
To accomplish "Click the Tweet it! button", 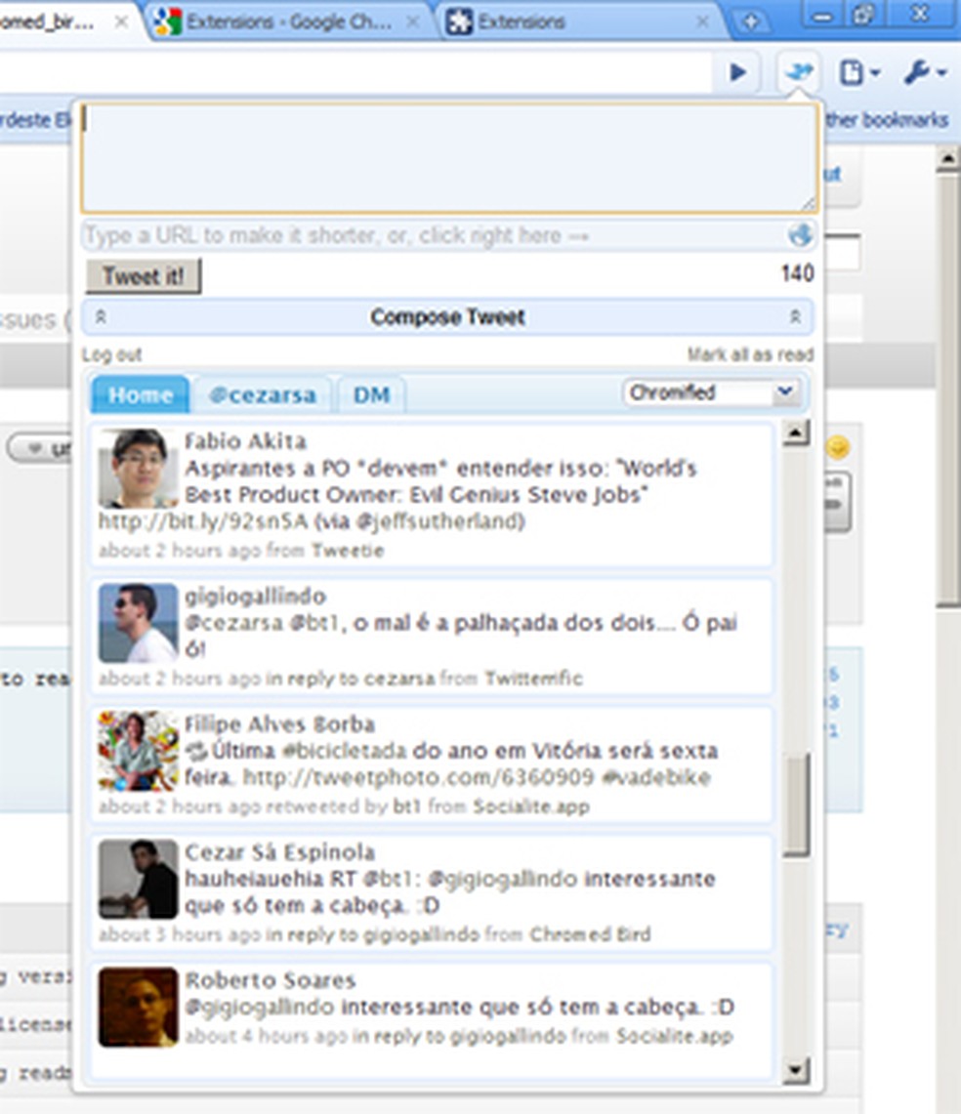I will click(143, 276).
